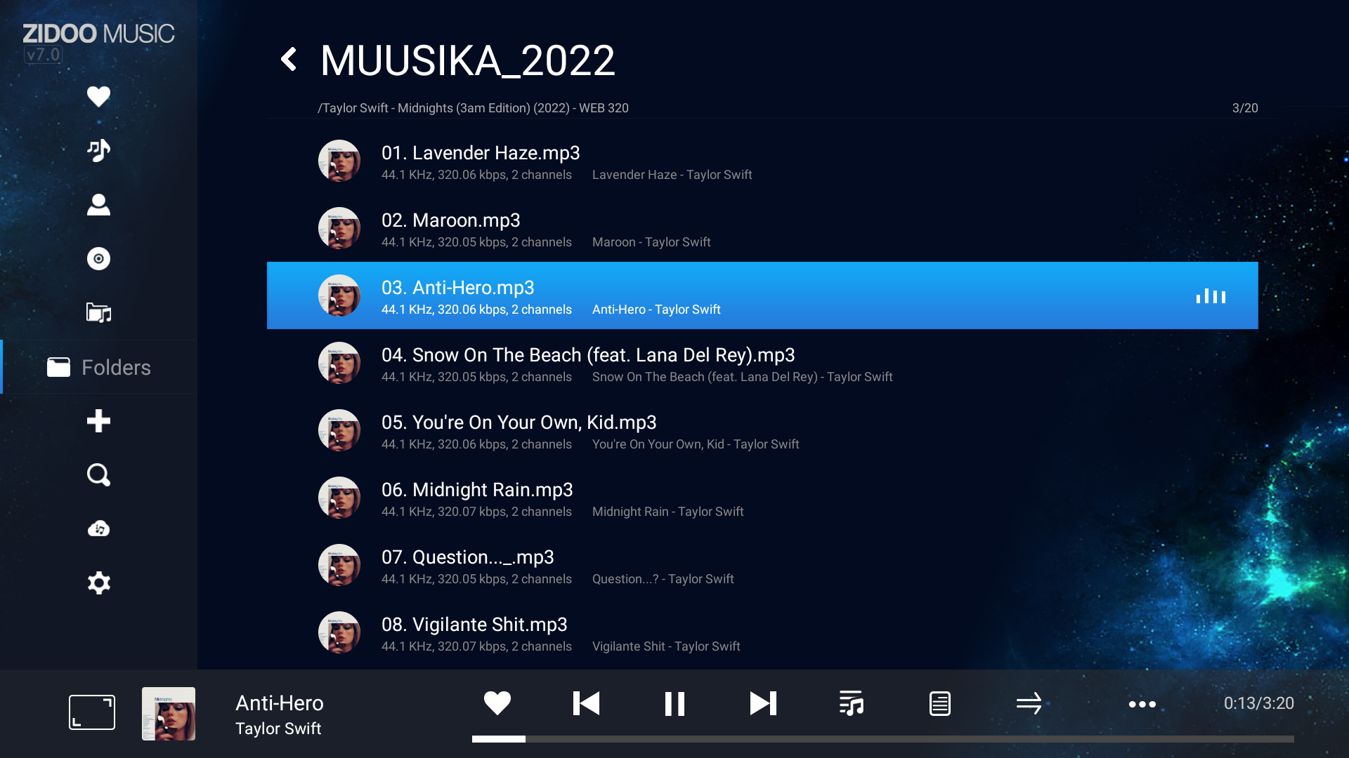This screenshot has height=758, width=1349.
Task: Skip to the previous track
Action: [x=586, y=703]
